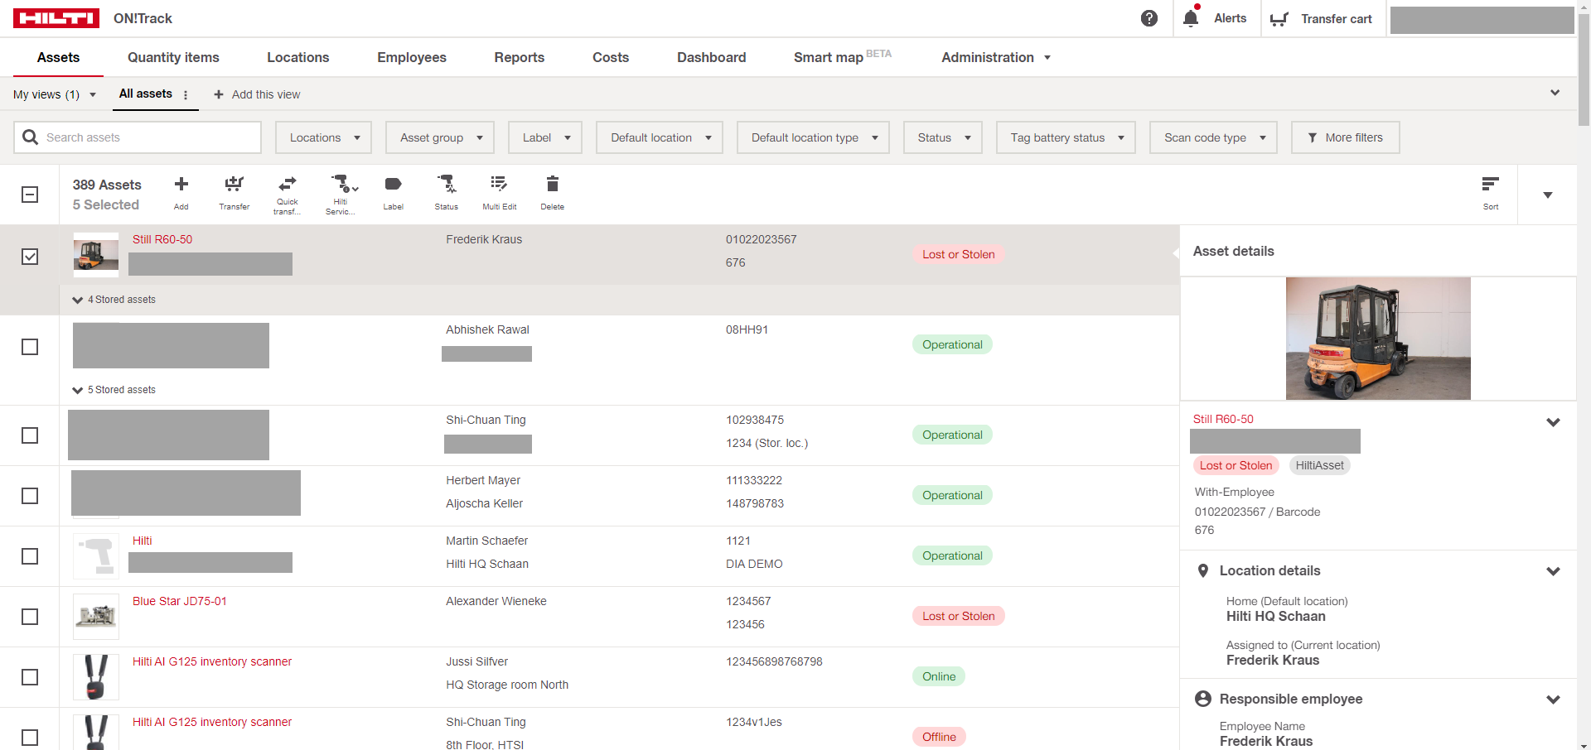This screenshot has height=750, width=1591.
Task: Open the Smart map BETA tab
Action: pyautogui.click(x=843, y=56)
